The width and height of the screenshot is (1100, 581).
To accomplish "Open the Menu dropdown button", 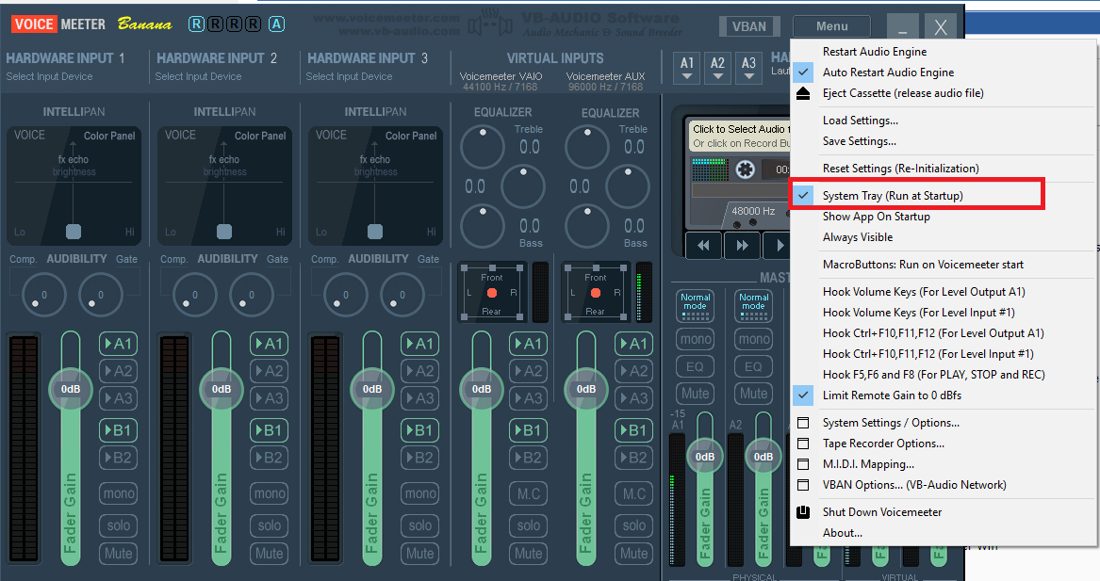I will [832, 26].
